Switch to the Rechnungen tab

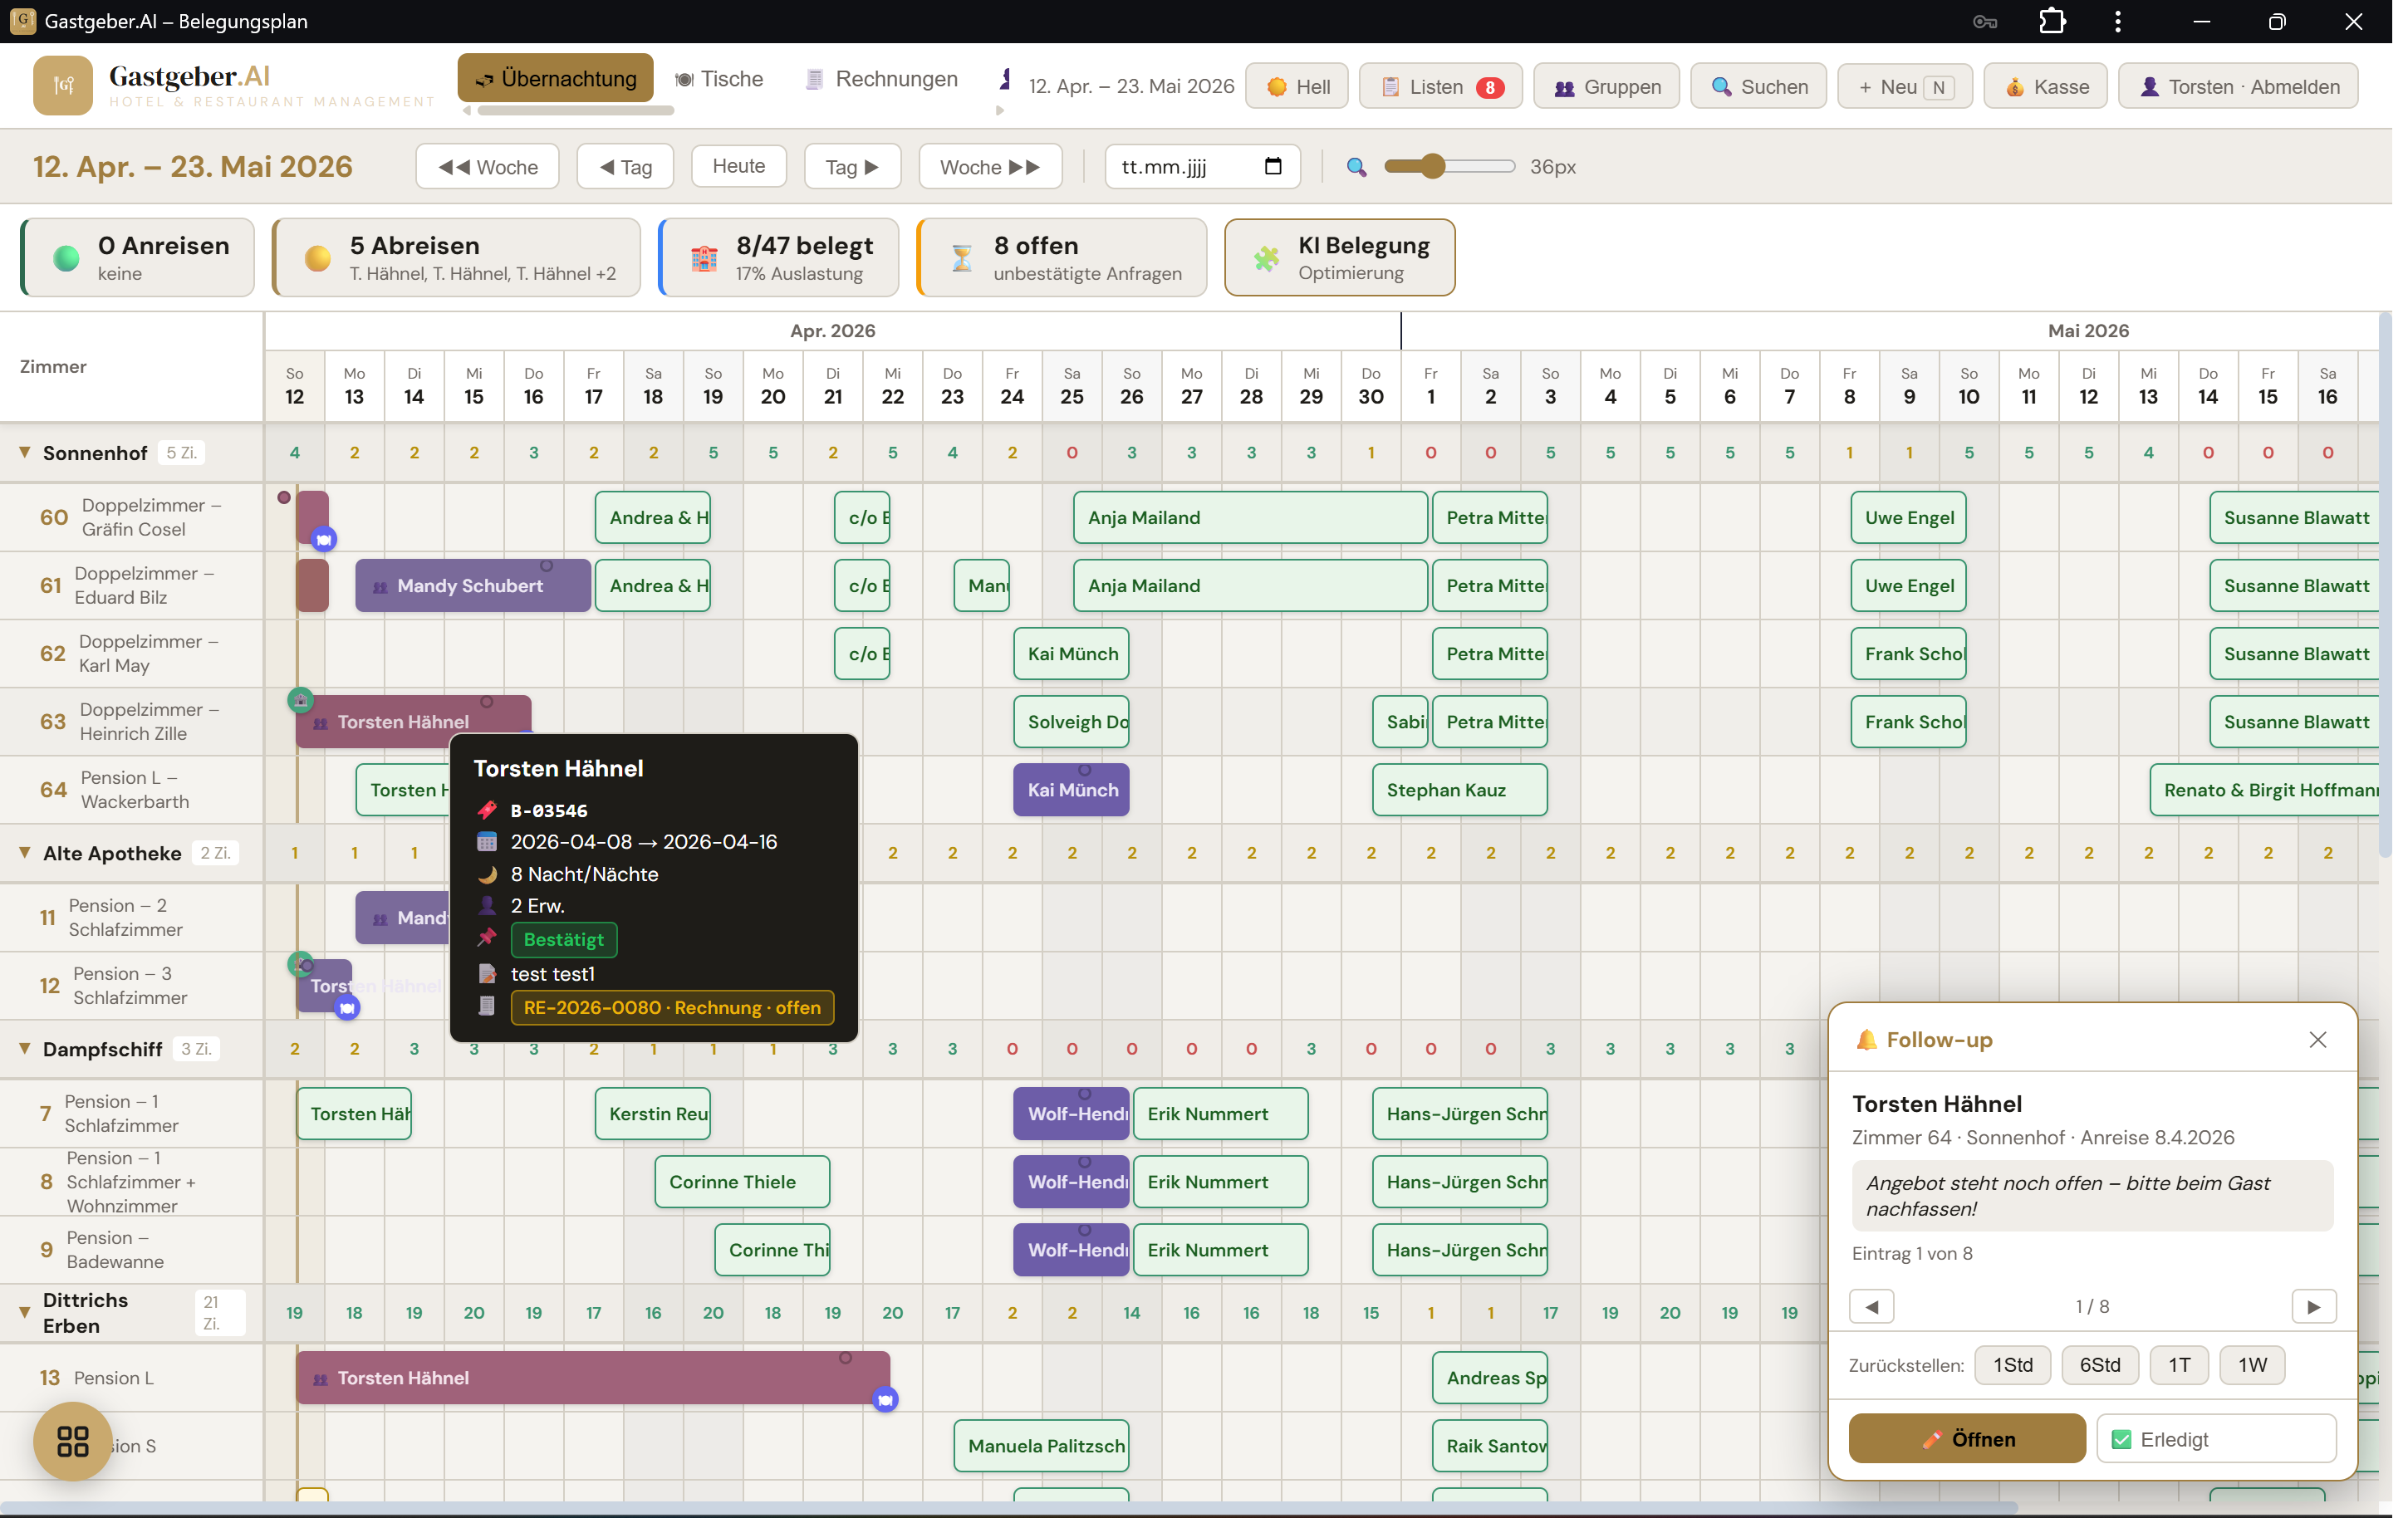(x=881, y=79)
